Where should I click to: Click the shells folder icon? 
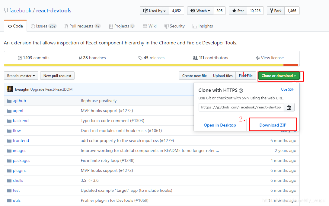pyautogui.click(x=9, y=181)
